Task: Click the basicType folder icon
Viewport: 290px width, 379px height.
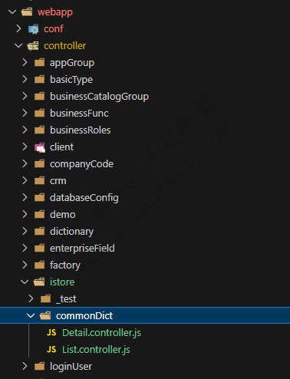Action: (39, 79)
